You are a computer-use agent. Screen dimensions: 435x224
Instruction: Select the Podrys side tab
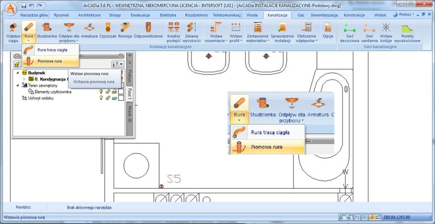130,76
